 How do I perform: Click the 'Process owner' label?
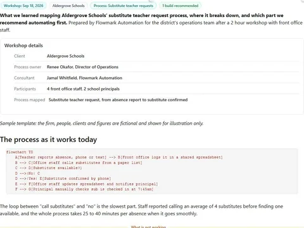click(28, 67)
